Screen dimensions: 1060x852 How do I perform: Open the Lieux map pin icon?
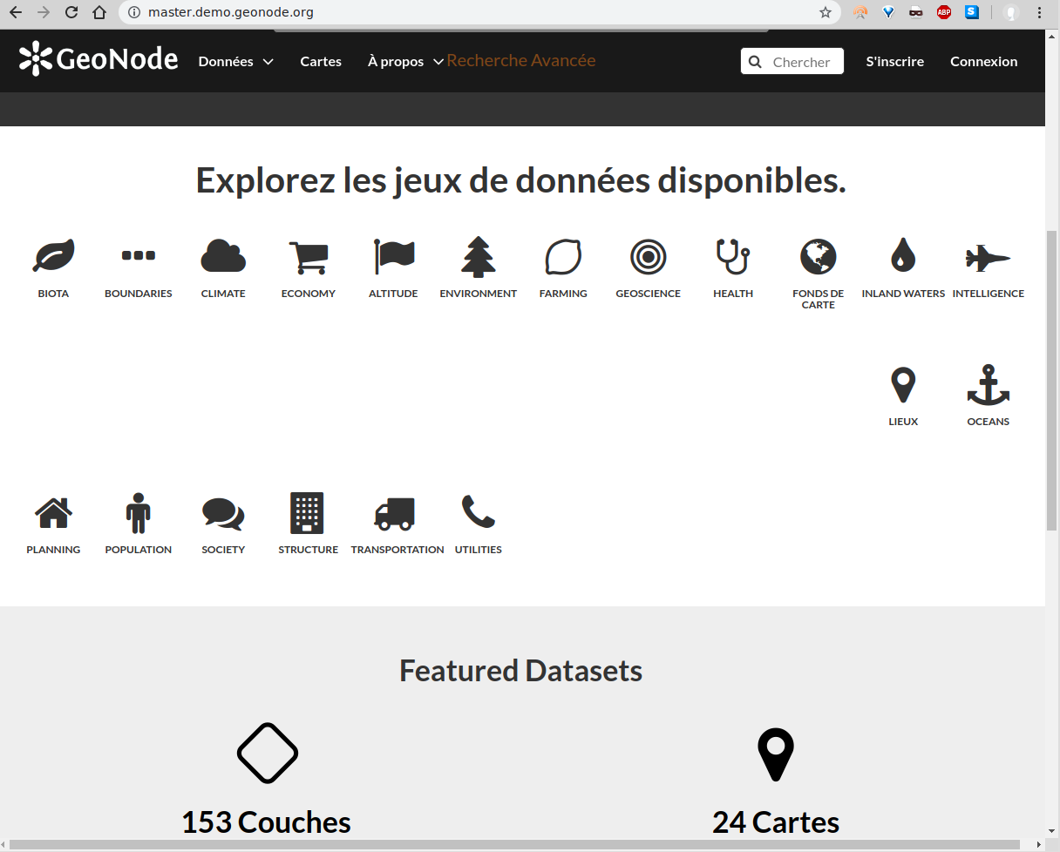point(903,384)
